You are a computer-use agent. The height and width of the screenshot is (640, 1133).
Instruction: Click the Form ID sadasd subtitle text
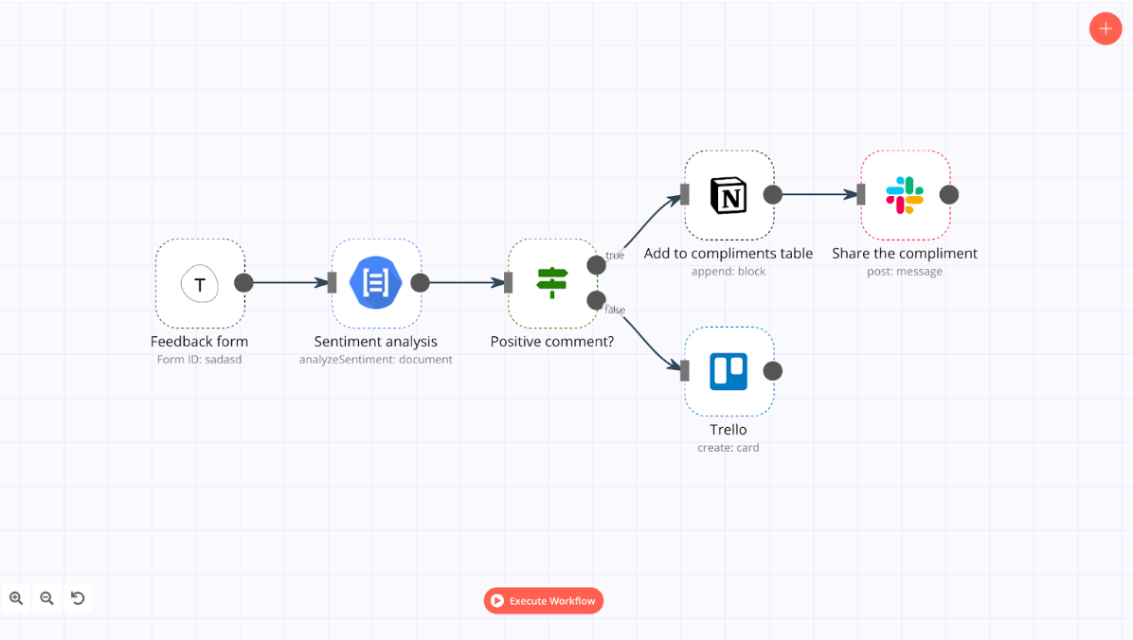200,359
